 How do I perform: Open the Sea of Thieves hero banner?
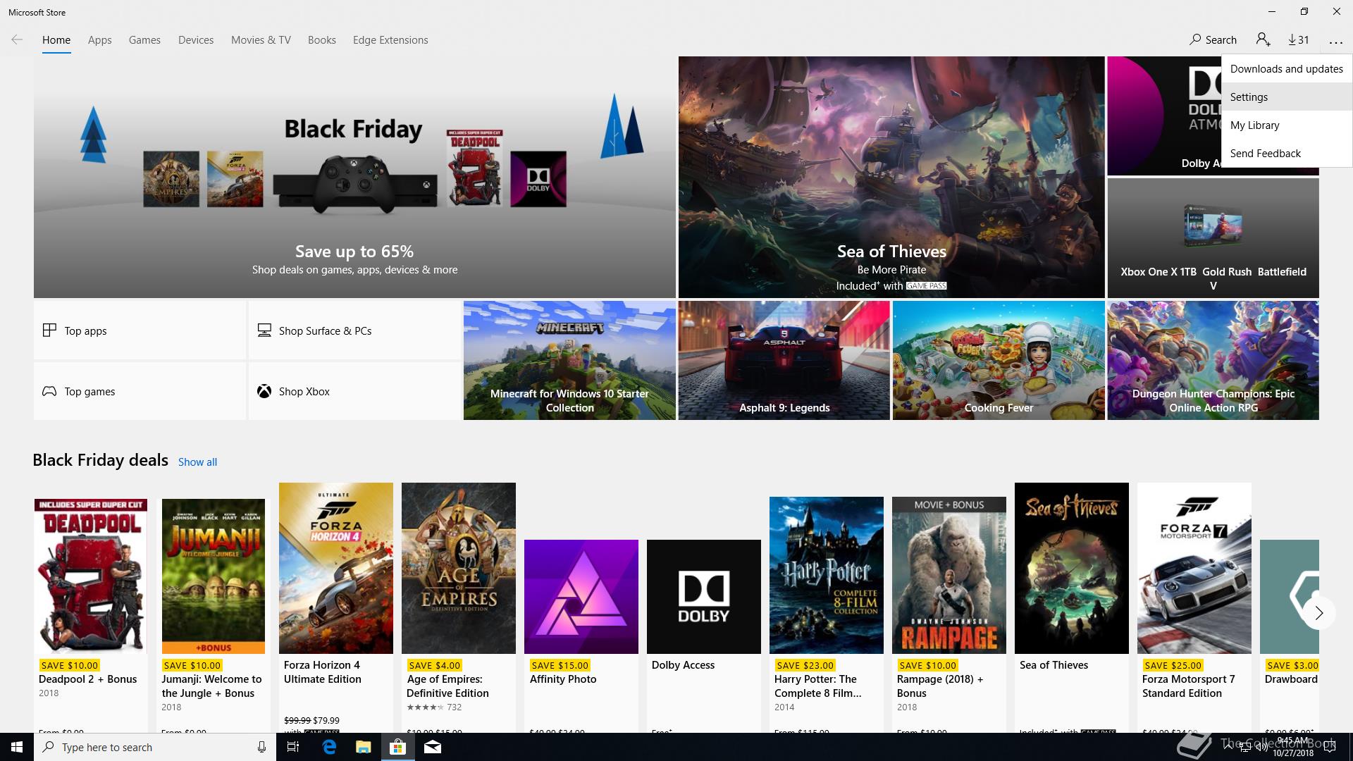pos(891,177)
